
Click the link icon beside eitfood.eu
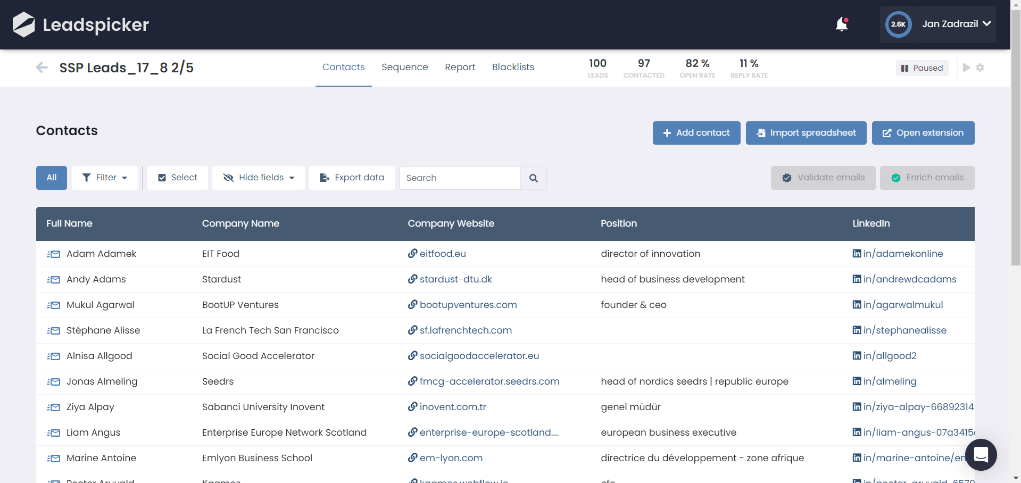(412, 254)
